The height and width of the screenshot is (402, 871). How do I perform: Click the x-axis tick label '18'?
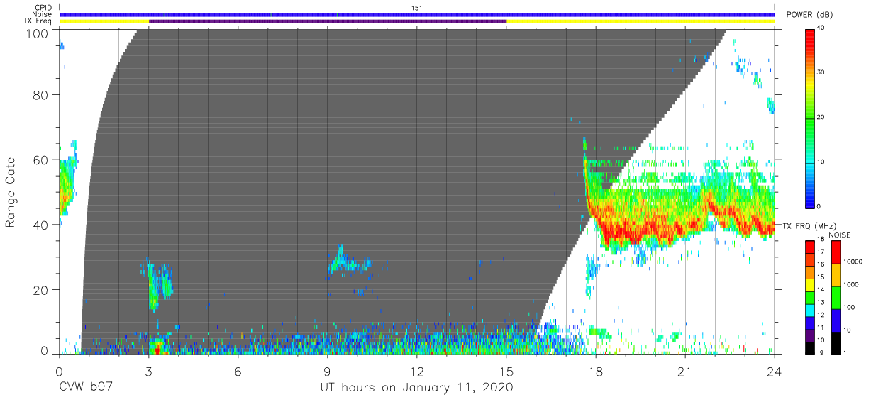tap(596, 372)
